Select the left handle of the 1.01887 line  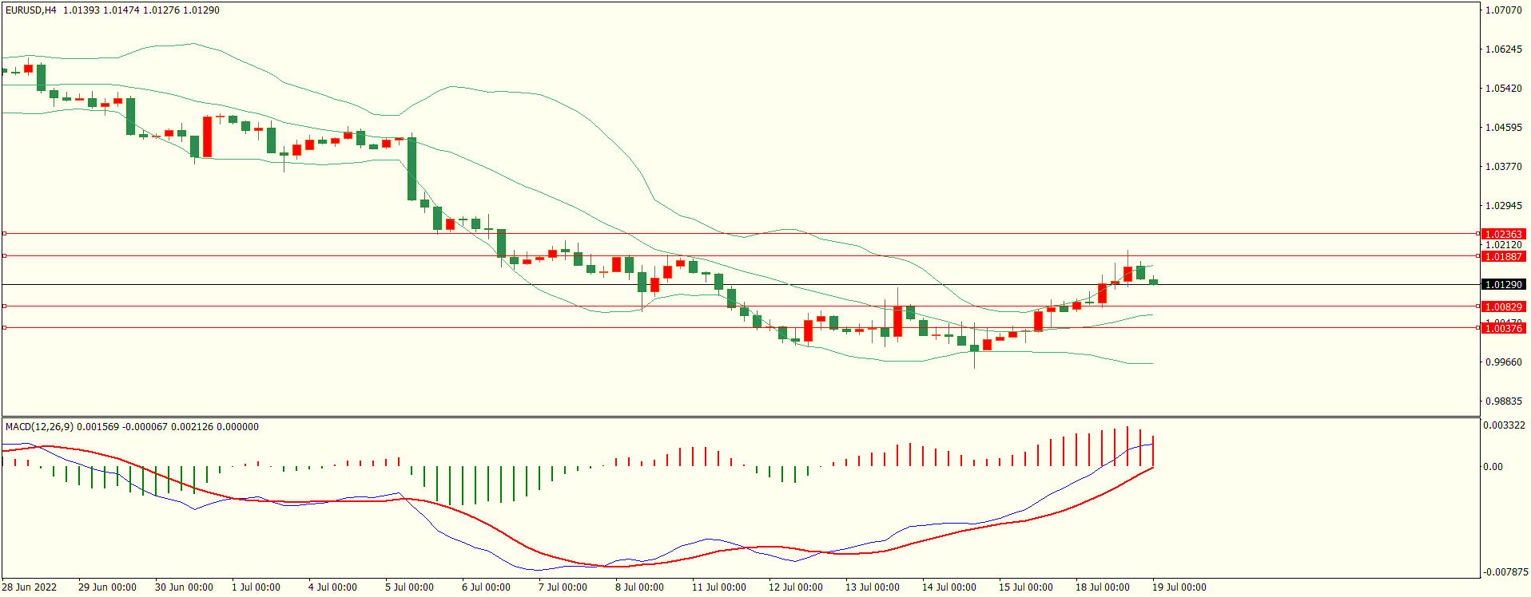4,256
